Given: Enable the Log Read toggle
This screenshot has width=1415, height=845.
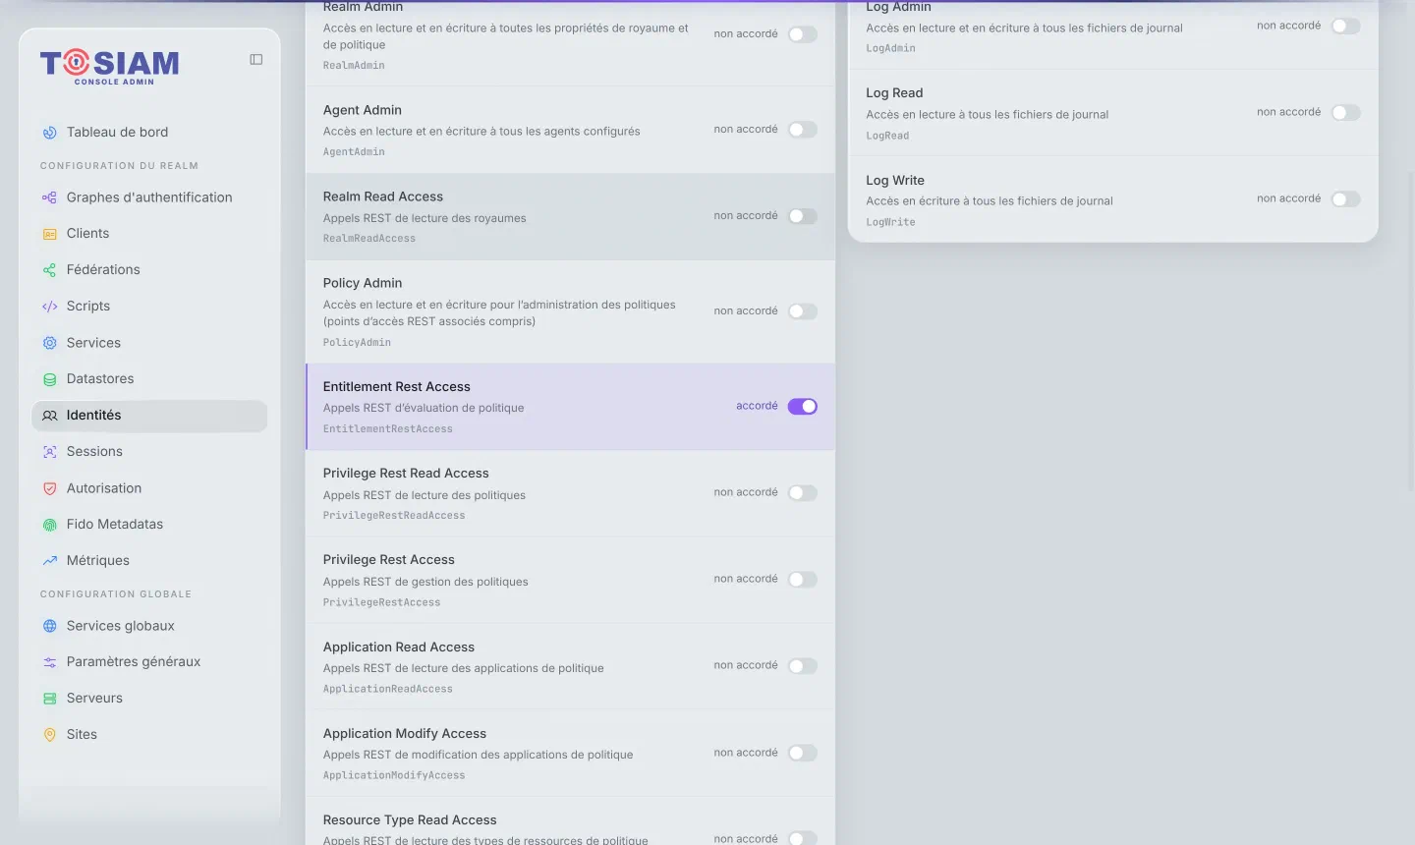Looking at the screenshot, I should [x=1346, y=113].
